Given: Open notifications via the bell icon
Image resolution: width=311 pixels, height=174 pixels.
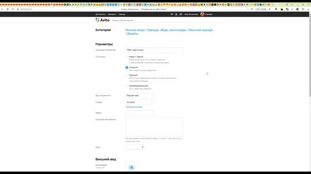Looking at the screenshot, I should [176, 14].
